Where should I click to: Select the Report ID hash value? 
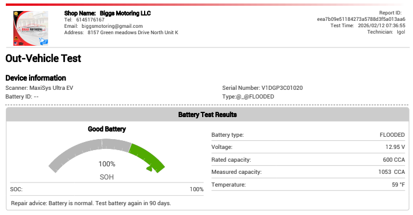pyautogui.click(x=361, y=19)
